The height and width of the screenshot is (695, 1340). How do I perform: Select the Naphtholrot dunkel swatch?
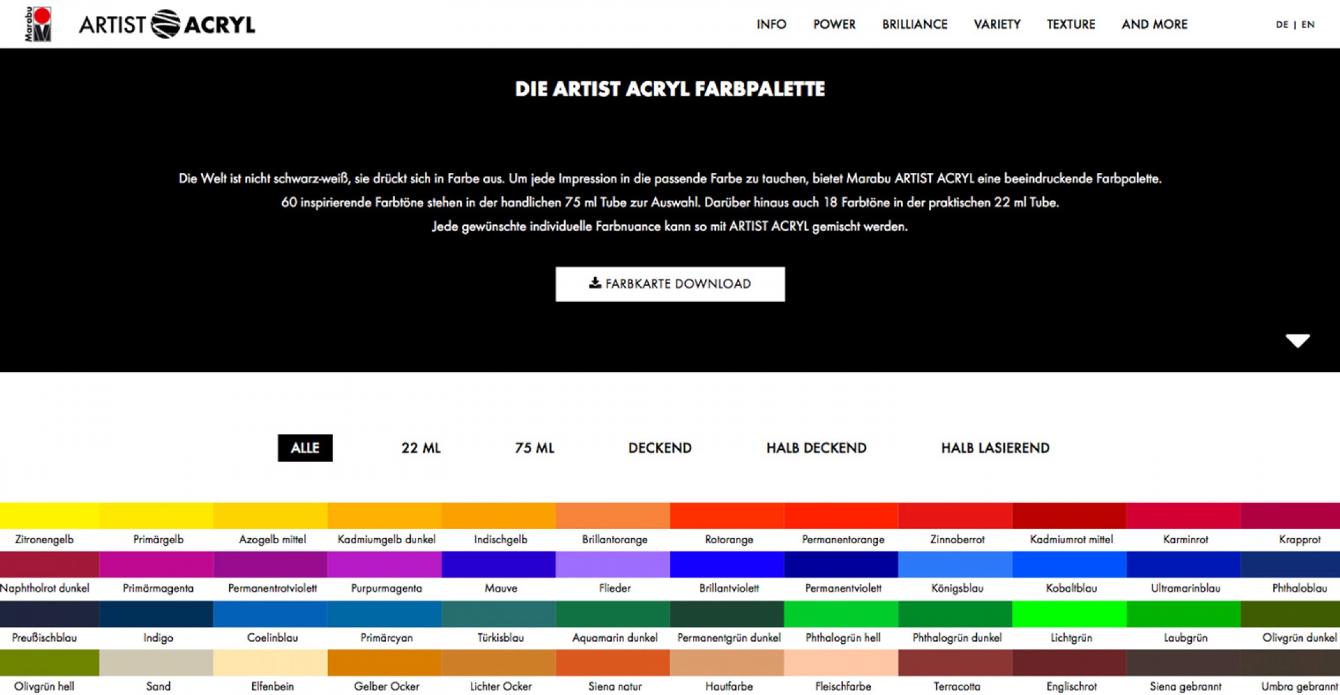49,564
